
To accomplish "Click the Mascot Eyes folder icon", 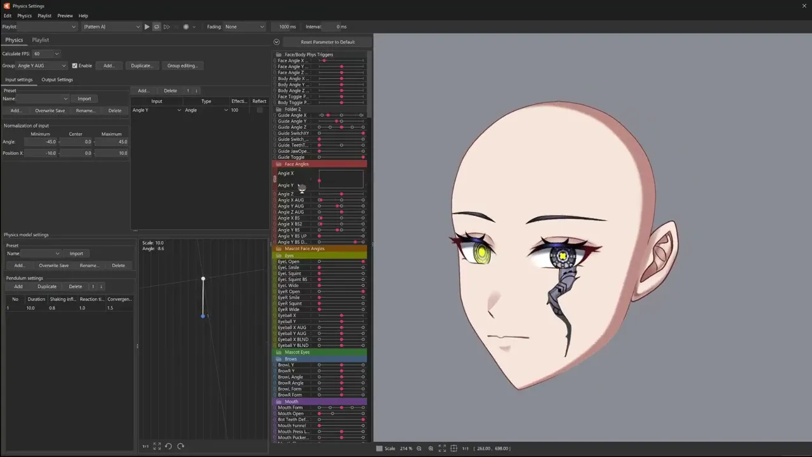I will tap(279, 352).
